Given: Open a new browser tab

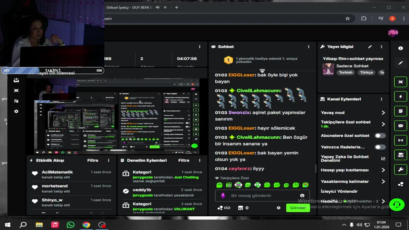Looking at the screenshot, I should coord(177,7).
